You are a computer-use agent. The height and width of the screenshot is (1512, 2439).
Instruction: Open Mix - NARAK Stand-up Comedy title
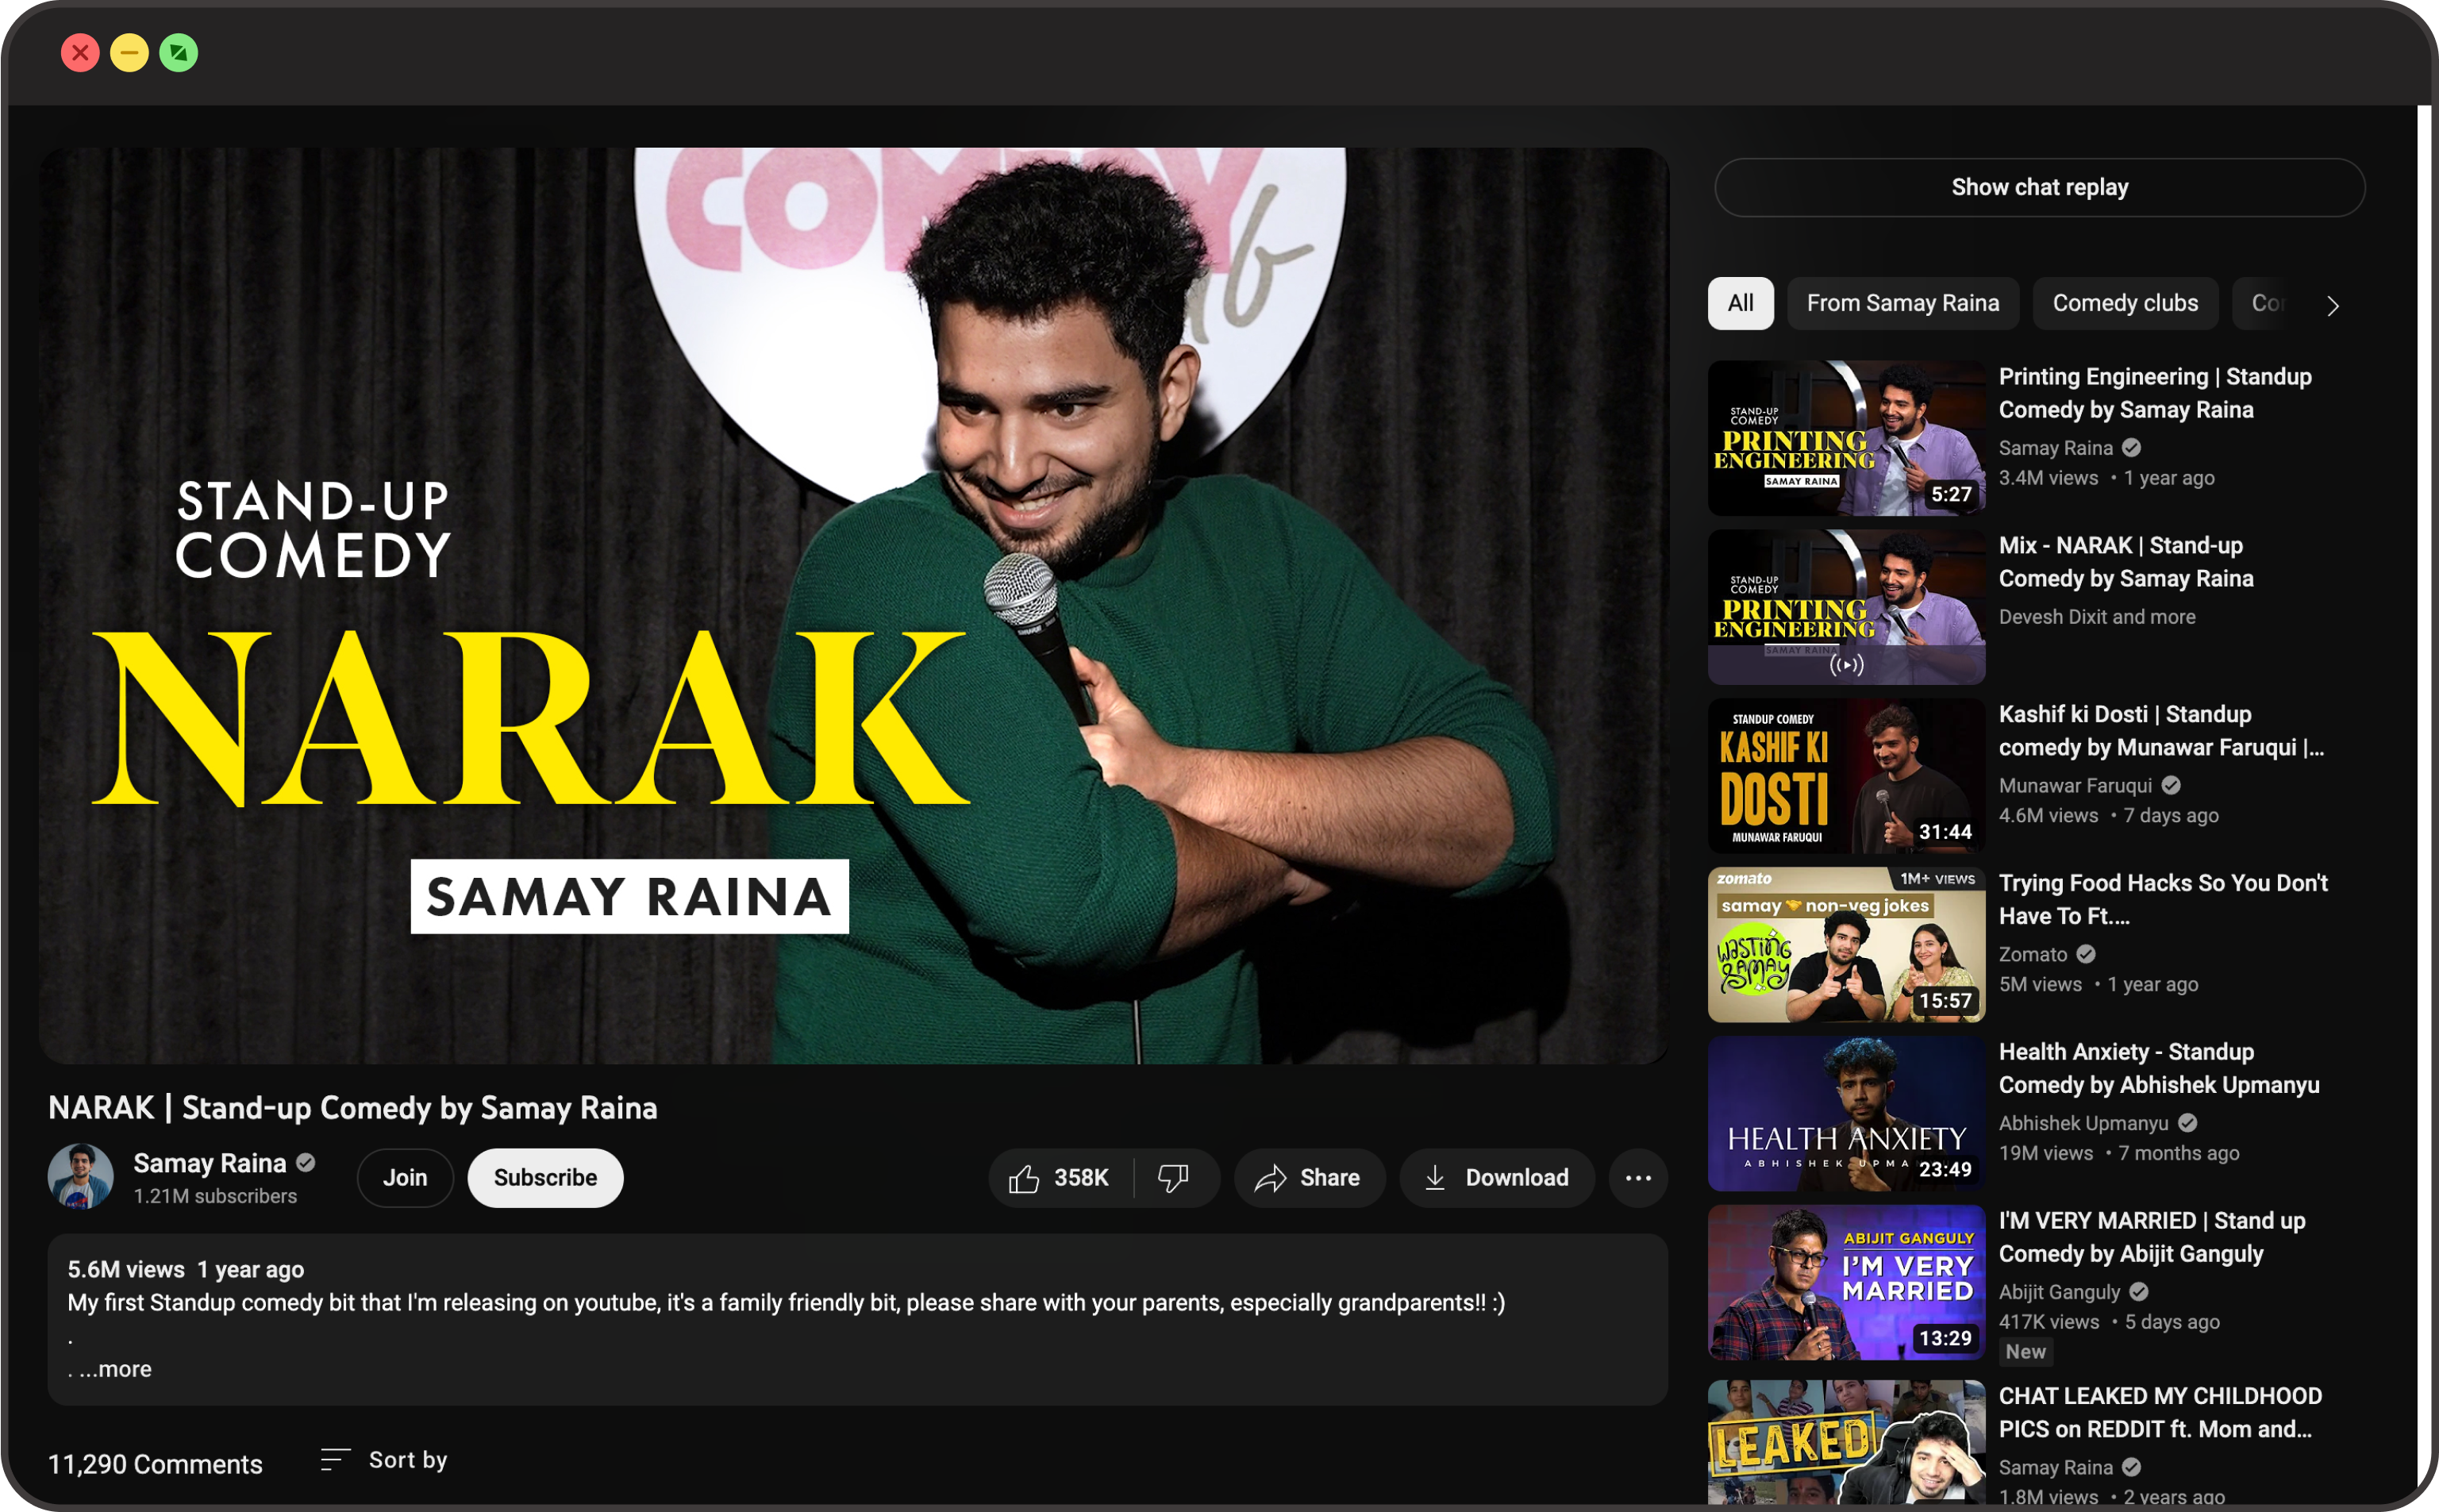(x=2126, y=562)
